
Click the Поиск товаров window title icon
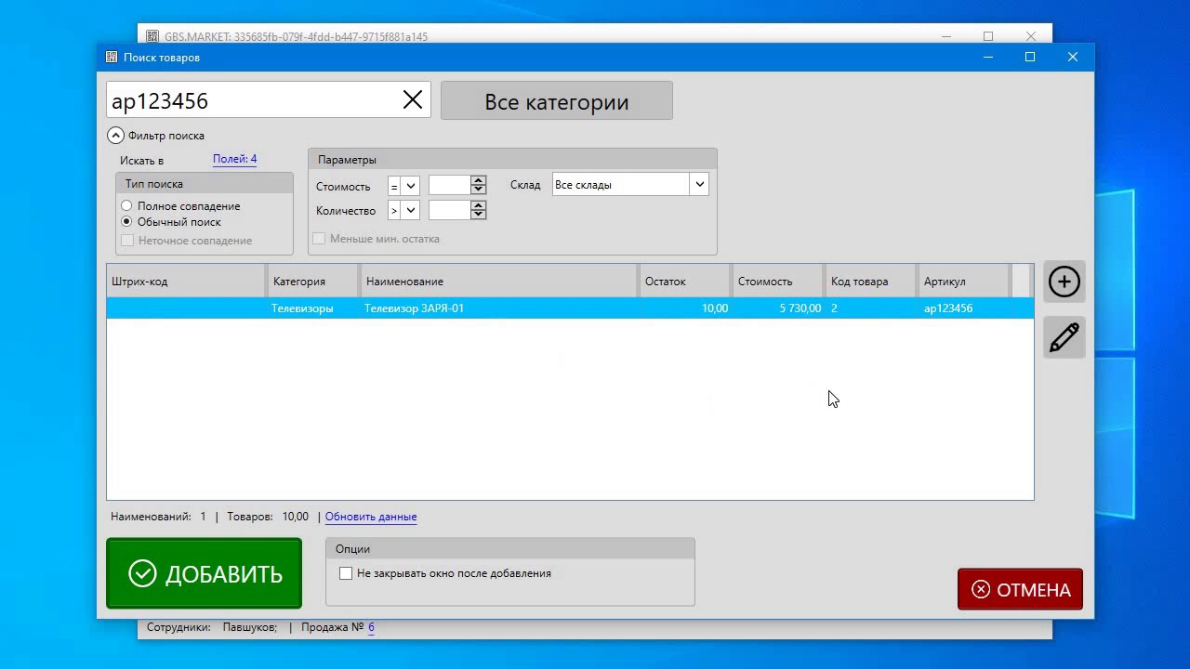pos(112,58)
